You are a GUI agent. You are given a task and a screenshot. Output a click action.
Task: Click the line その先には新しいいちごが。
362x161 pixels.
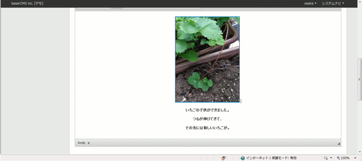[207, 128]
